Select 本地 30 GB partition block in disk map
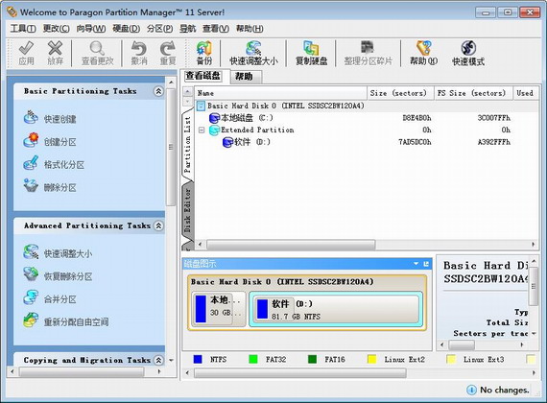This screenshot has height=403, width=547. [219, 308]
